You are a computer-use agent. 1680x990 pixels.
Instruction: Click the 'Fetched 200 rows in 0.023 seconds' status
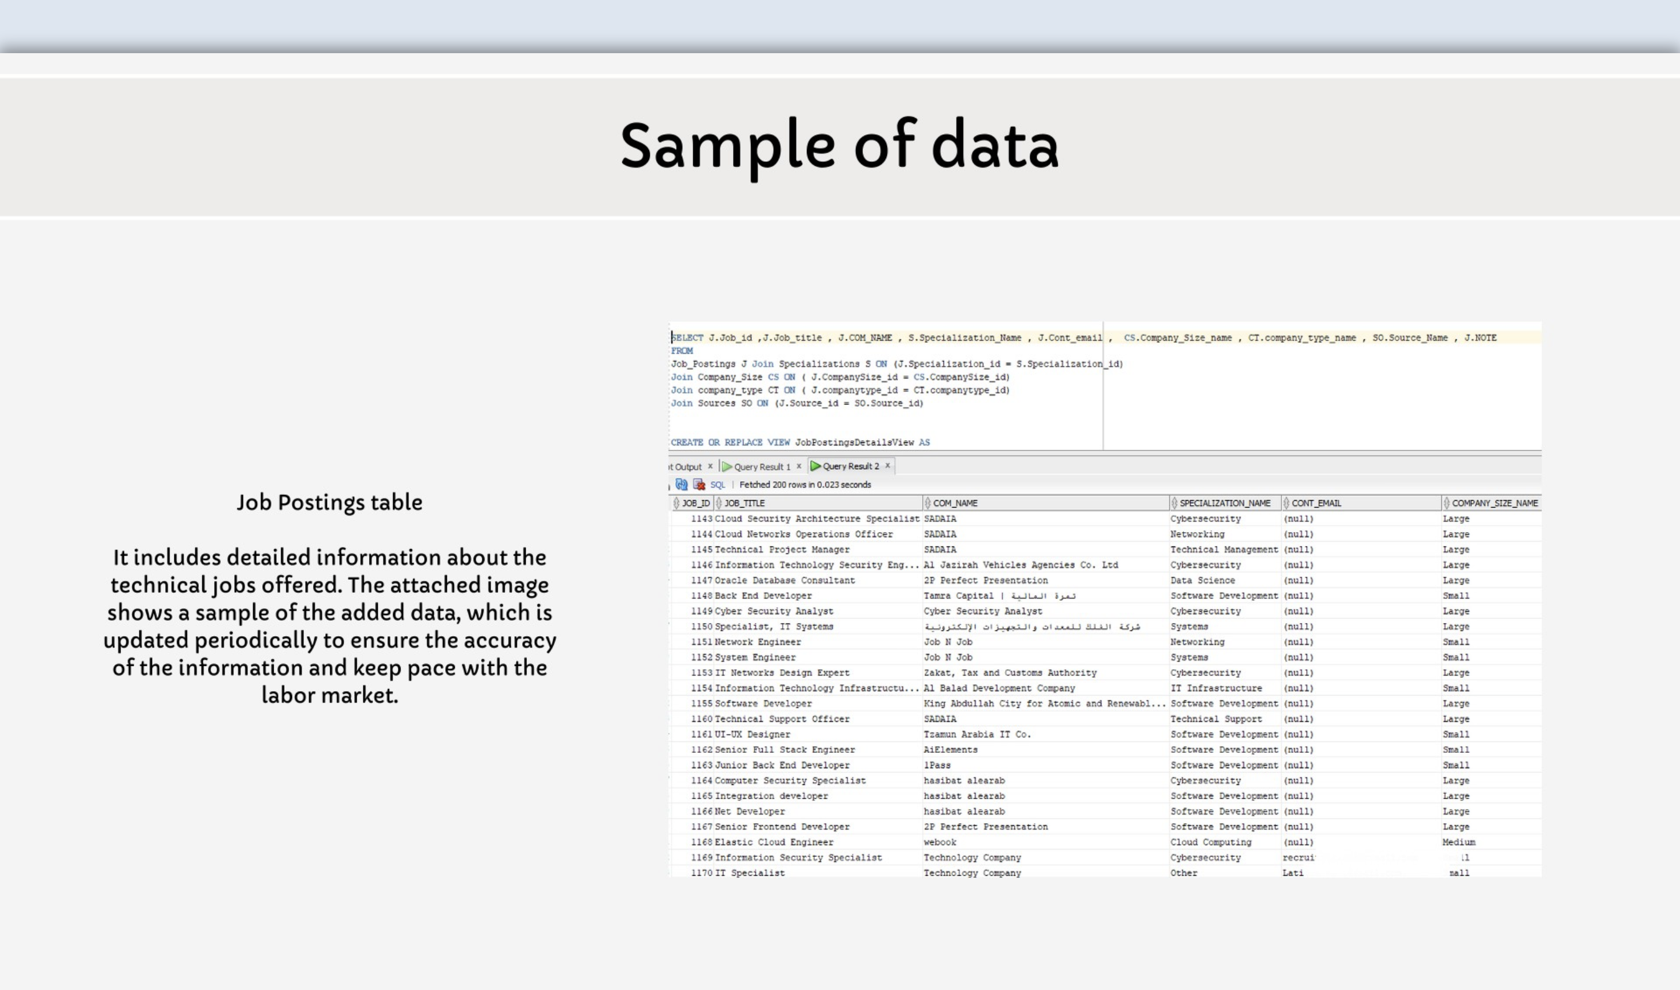tap(805, 485)
